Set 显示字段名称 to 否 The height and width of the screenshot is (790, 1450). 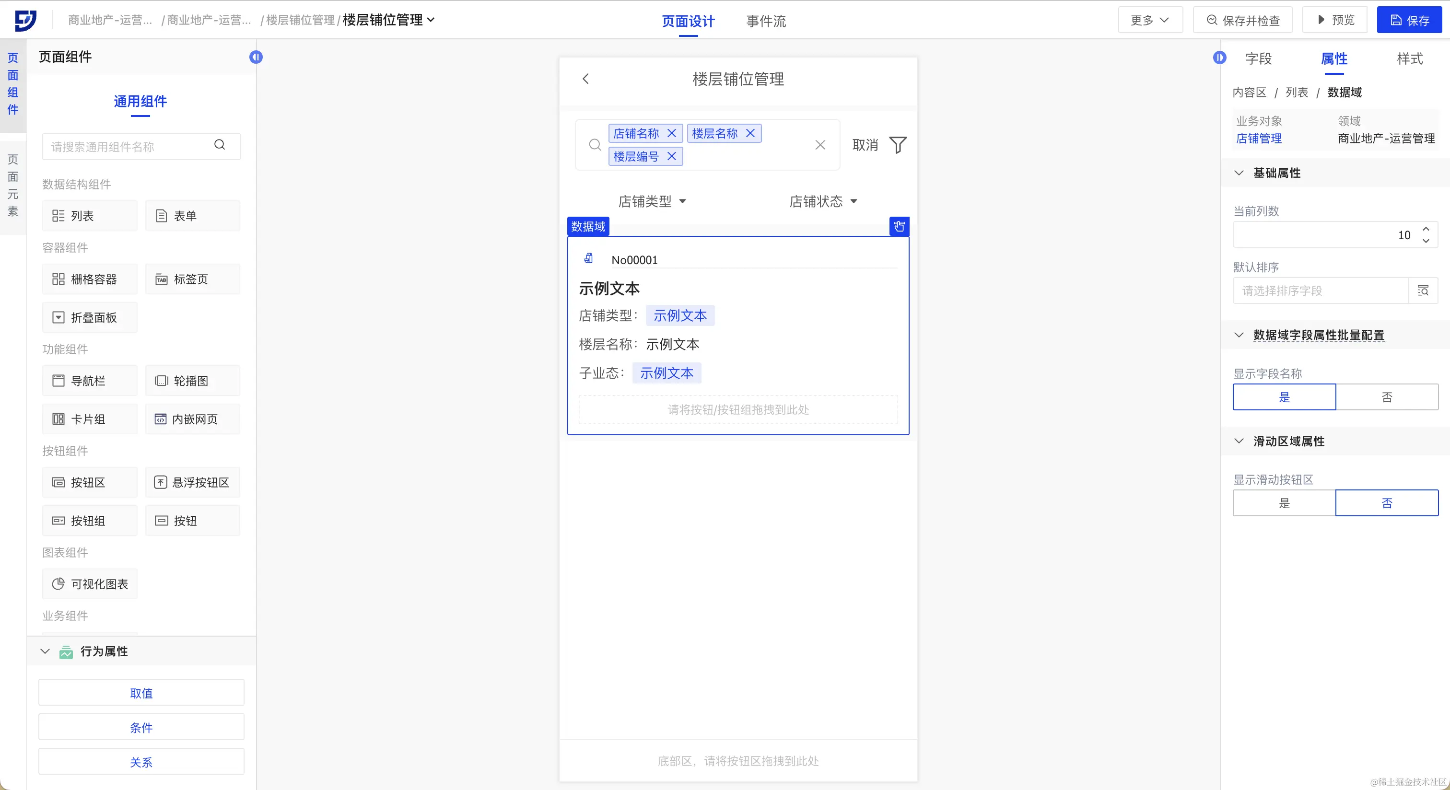(x=1386, y=397)
